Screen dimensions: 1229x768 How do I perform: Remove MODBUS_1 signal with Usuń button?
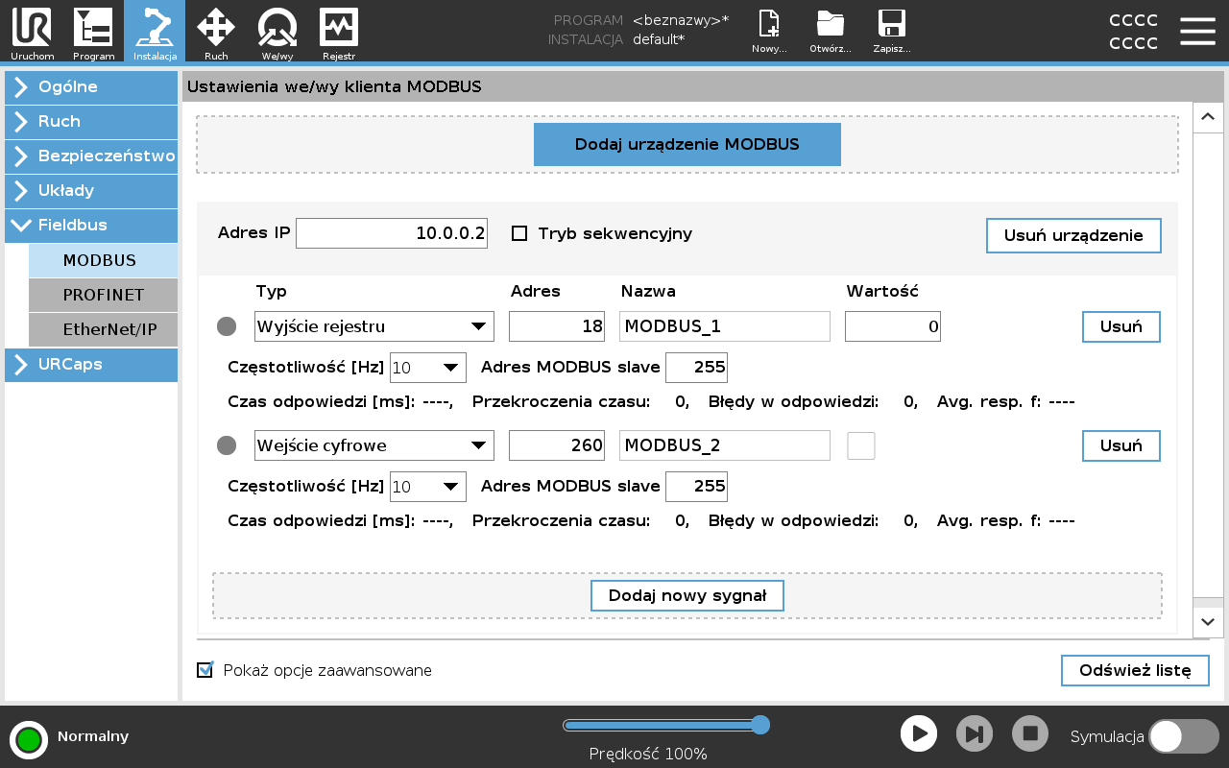coord(1121,326)
